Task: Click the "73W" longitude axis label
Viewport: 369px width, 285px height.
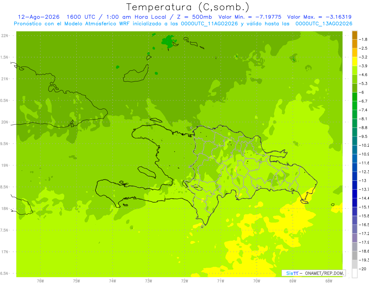Action: pos(149,281)
